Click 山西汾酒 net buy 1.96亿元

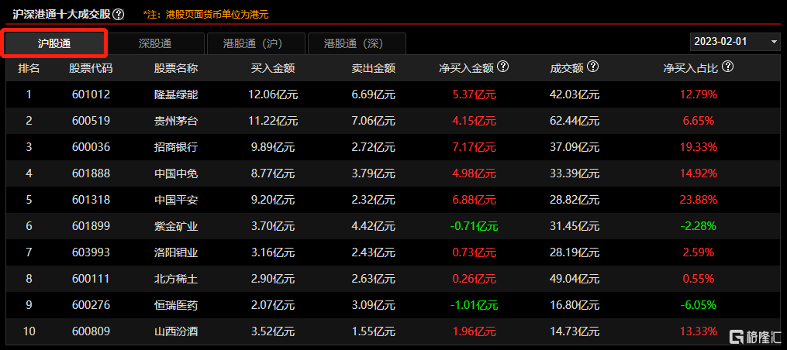click(x=474, y=331)
